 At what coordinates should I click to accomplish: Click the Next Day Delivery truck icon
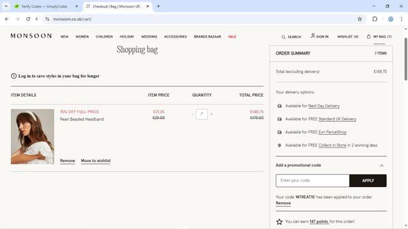pyautogui.click(x=279, y=106)
